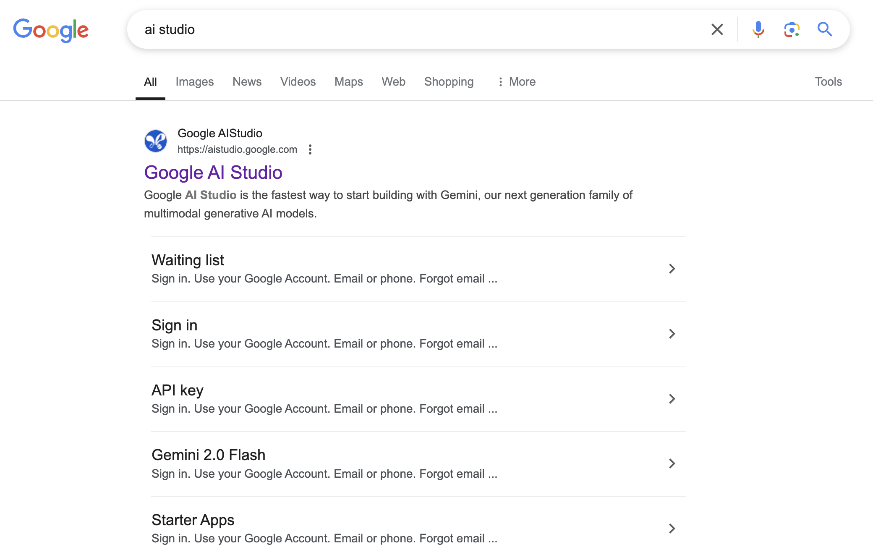873x560 pixels.
Task: Select the Videos tab
Action: [298, 82]
